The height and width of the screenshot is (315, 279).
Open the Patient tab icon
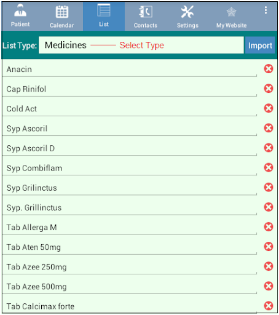point(20,10)
